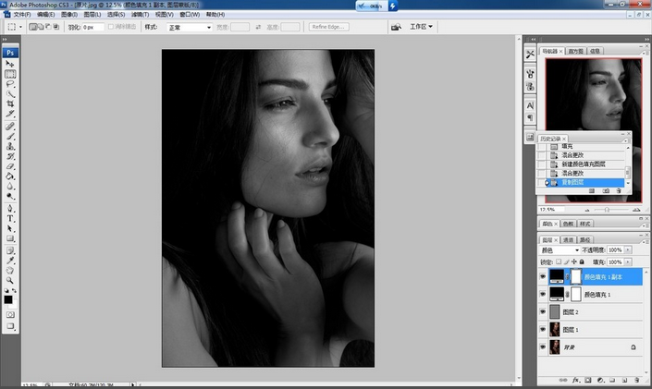The image size is (652, 389).
Task: Select the Lasso tool
Action: coord(10,84)
